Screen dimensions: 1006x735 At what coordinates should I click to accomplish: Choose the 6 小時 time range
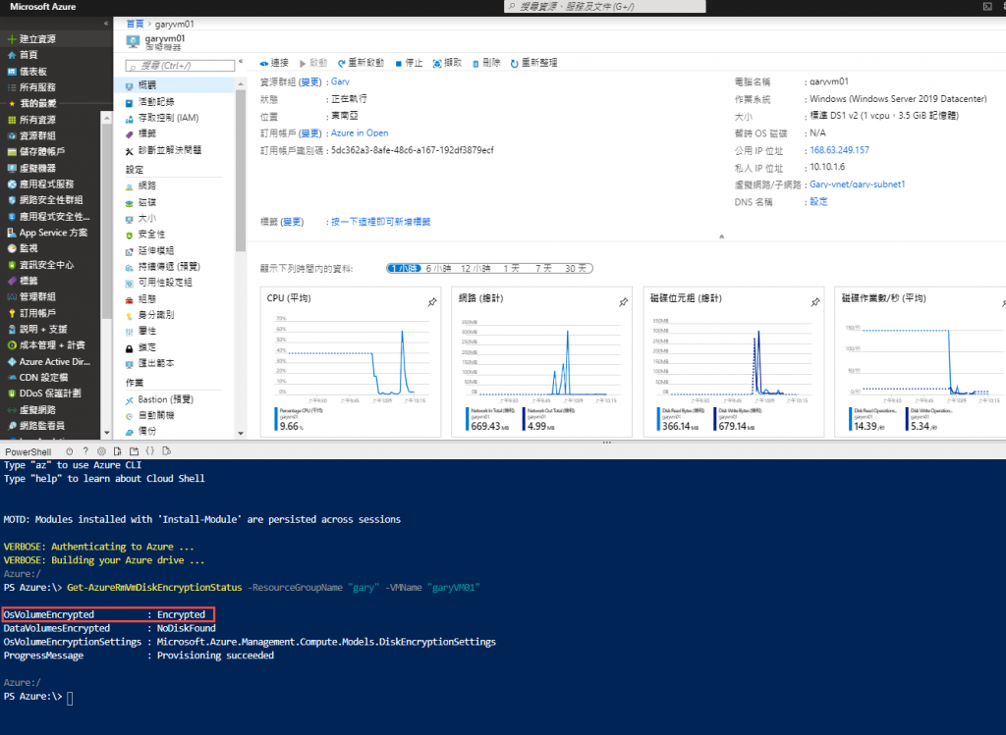pyautogui.click(x=439, y=269)
